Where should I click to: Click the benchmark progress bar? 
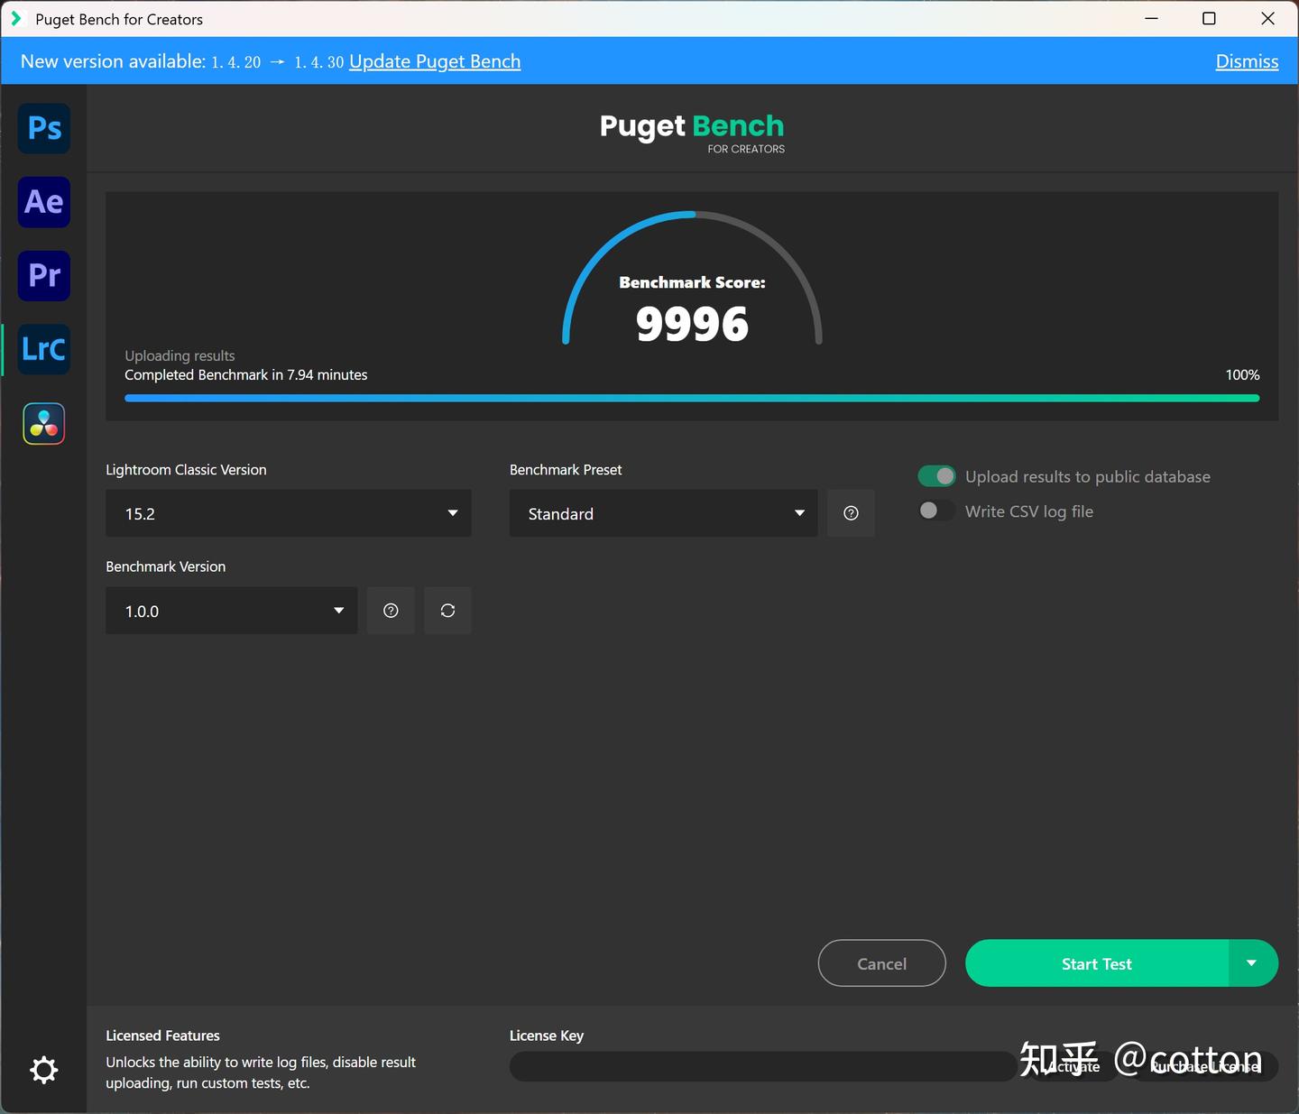[692, 398]
